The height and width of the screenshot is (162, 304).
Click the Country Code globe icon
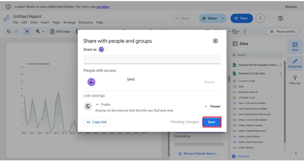coord(234,81)
